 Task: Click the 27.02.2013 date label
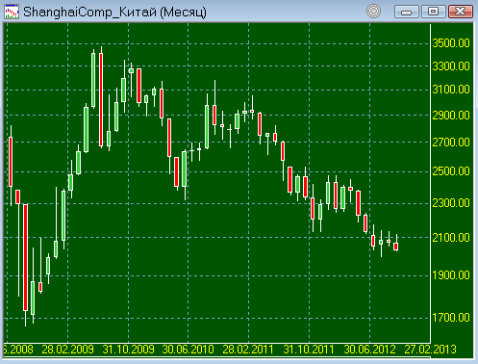pyautogui.click(x=430, y=350)
